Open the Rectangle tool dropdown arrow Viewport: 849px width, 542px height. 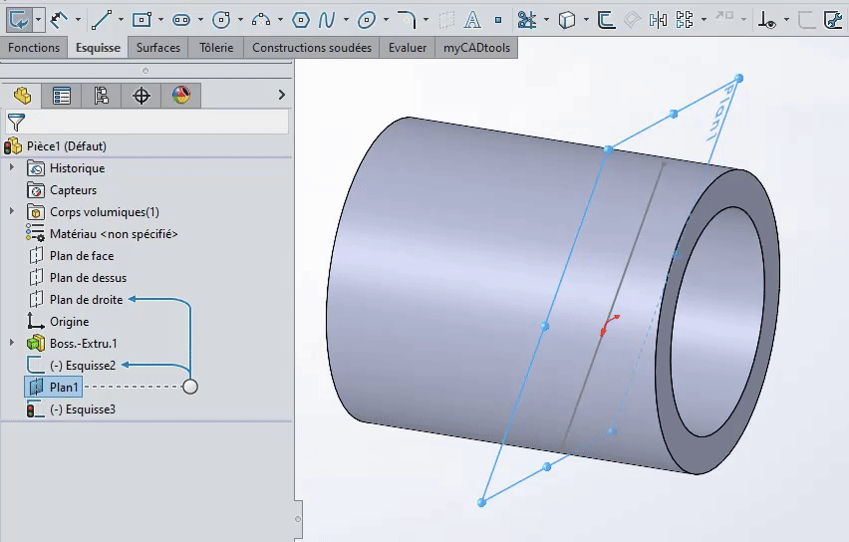[x=160, y=20]
